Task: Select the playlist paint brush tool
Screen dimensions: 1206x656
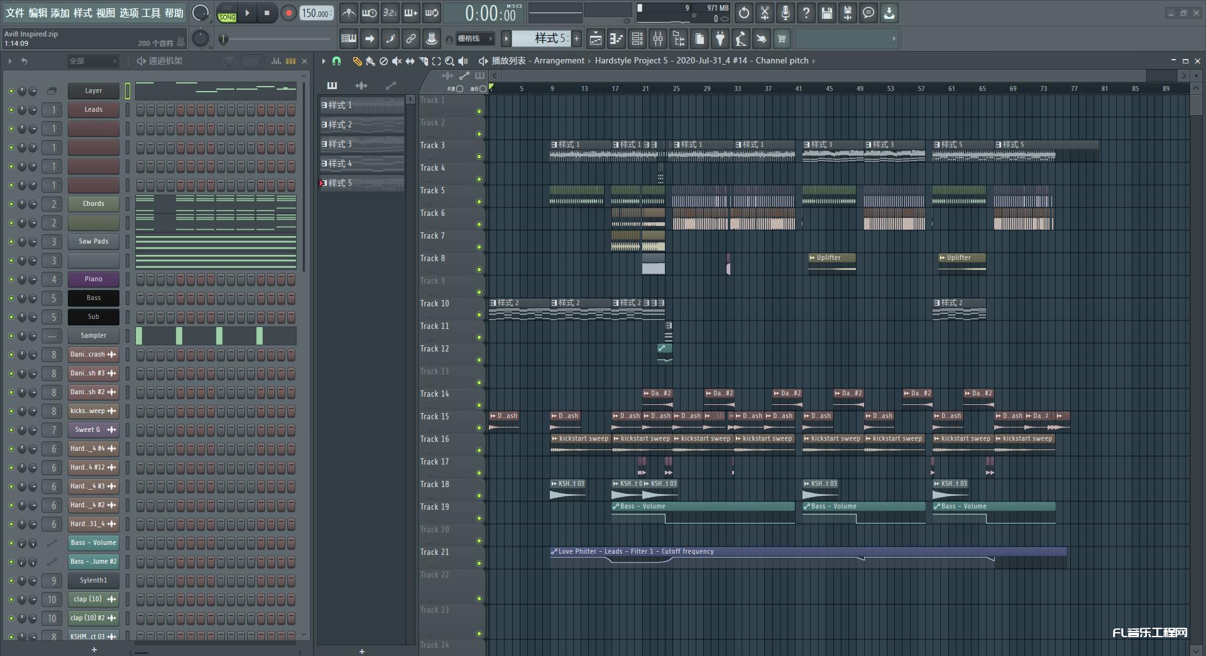Action: pyautogui.click(x=370, y=61)
